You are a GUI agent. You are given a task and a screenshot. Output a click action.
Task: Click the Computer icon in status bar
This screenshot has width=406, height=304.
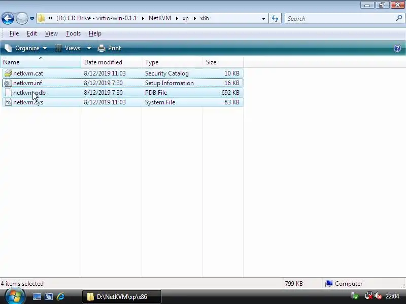328,284
